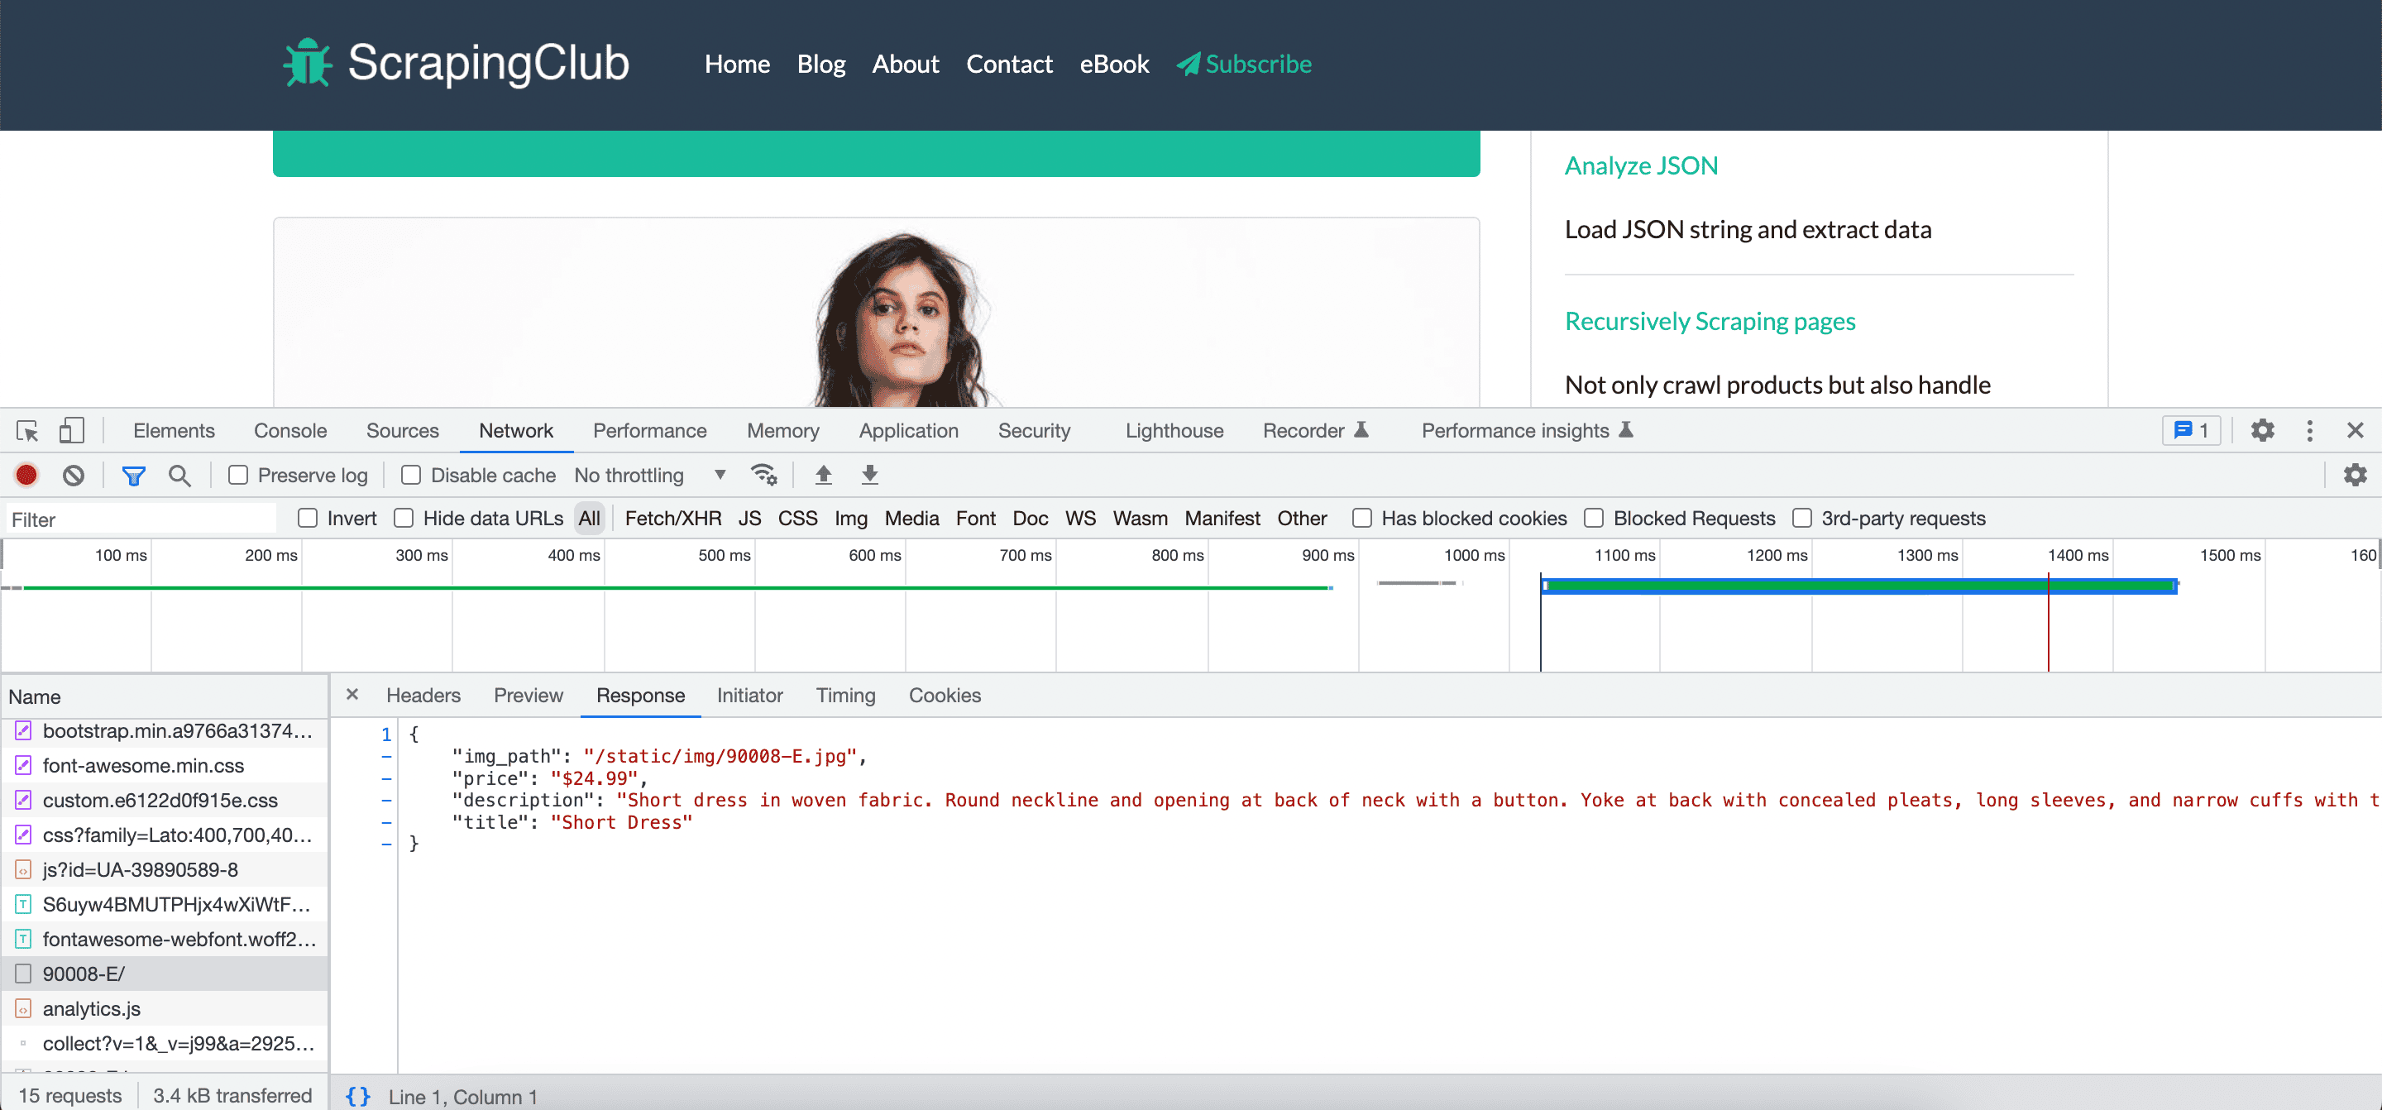This screenshot has height=1110, width=2382.
Task: Open network search magnifier icon
Action: tap(179, 476)
